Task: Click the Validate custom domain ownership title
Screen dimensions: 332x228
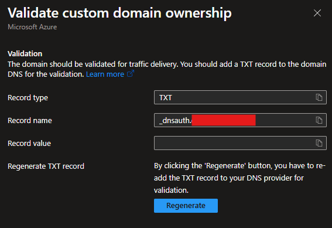Action: pyautogui.click(x=119, y=13)
